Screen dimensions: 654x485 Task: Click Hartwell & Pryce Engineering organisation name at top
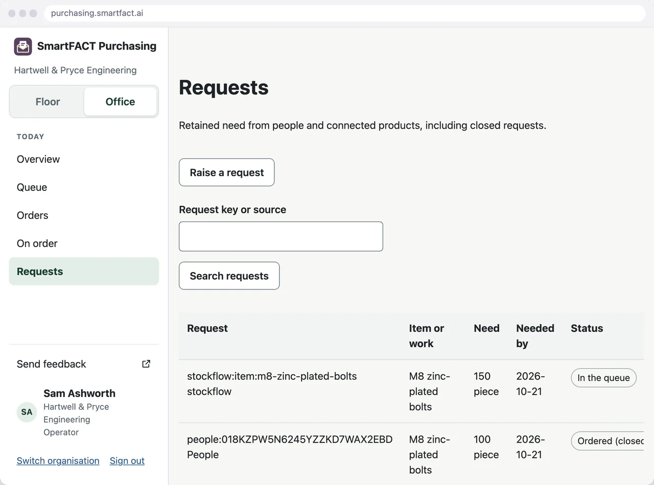[x=75, y=70]
